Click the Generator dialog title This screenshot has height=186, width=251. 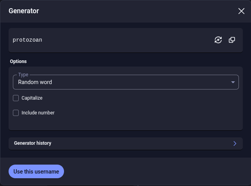pos(24,11)
